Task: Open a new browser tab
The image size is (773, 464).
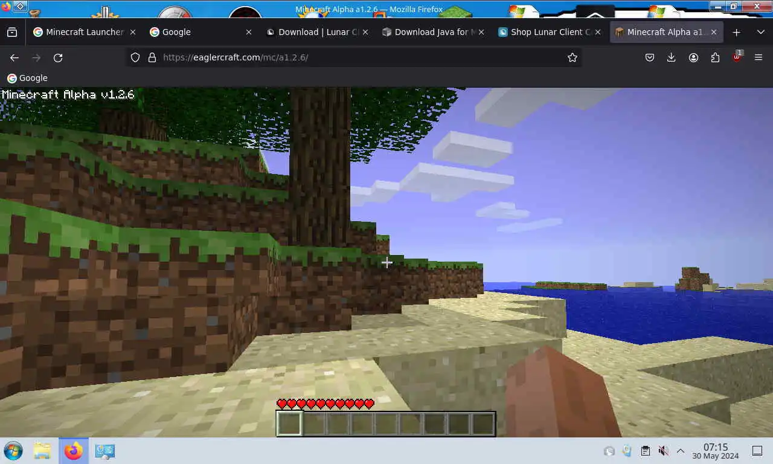Action: [736, 32]
